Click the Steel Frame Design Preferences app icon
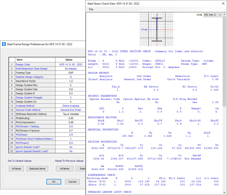Screen dimensions: 227x195 coord(4,44)
